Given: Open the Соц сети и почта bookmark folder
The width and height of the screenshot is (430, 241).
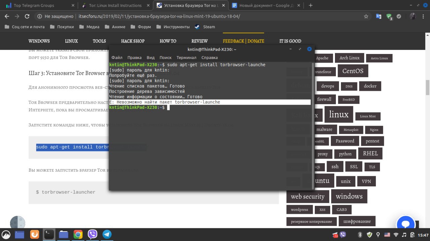Looking at the screenshot, I should 24,27.
